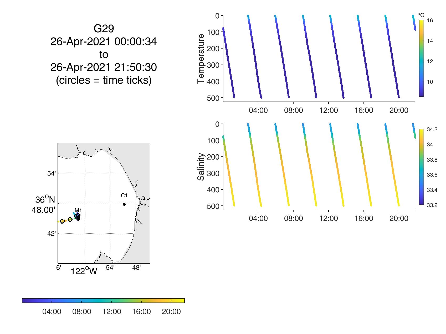The height and width of the screenshot is (334, 446).
Task: Click the green-filled time tick circle on the map
Action: coord(70,219)
